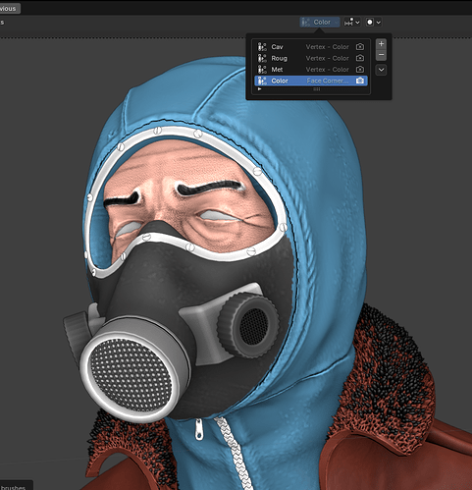The image size is (472, 490).
Task: Click the color attribute icon beside Met
Action: point(262,70)
